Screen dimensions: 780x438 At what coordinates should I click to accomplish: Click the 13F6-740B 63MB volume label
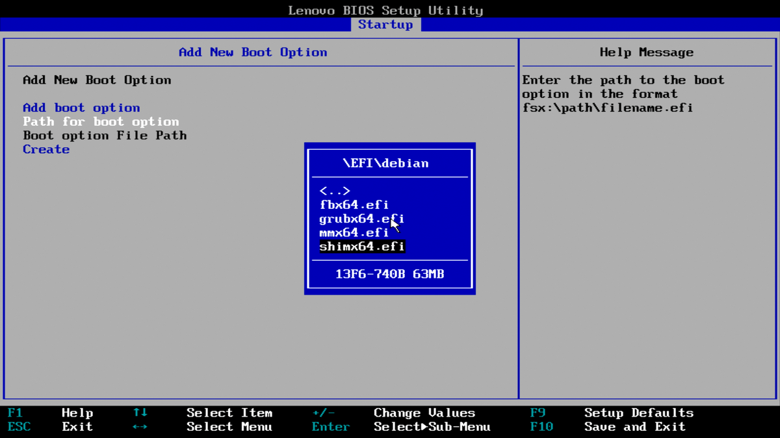coord(390,274)
